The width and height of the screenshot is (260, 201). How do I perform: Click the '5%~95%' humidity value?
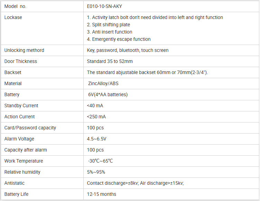click(x=96, y=172)
